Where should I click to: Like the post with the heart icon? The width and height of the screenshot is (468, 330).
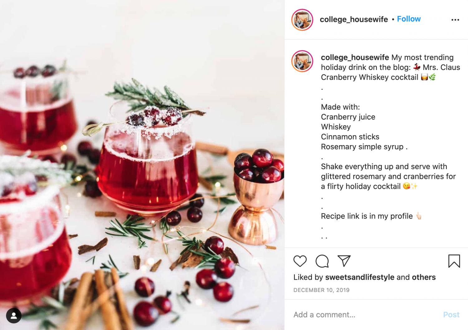pos(300,261)
